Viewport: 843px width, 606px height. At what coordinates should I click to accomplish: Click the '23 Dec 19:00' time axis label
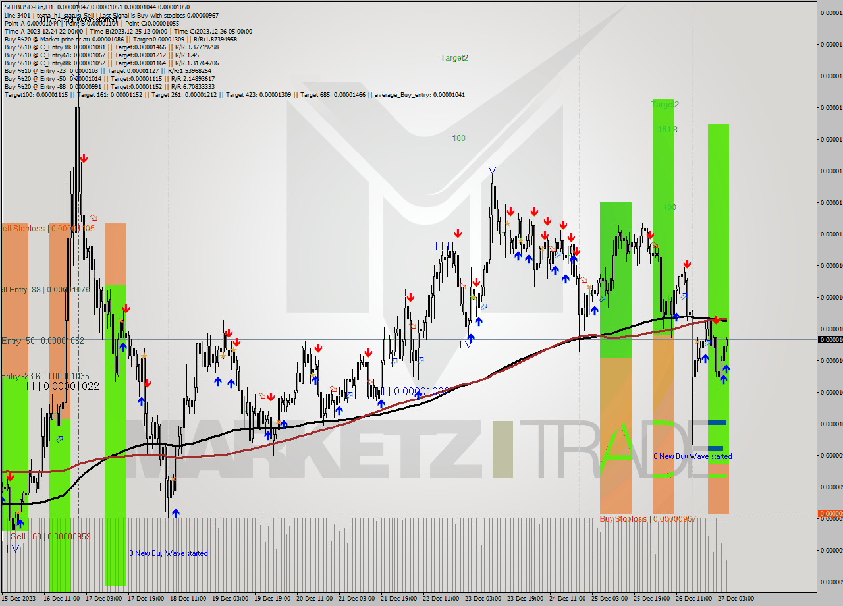(x=525, y=599)
